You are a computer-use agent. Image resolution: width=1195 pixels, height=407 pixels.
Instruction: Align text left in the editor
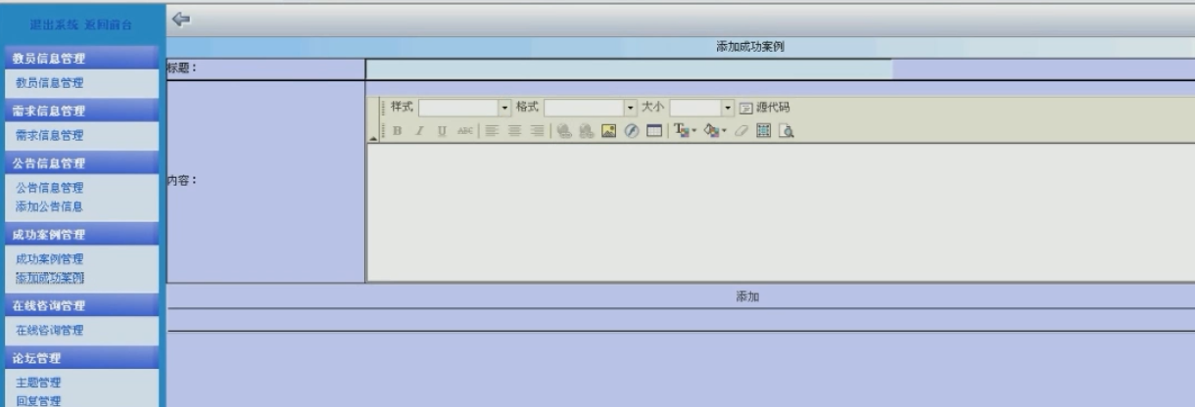(x=491, y=131)
